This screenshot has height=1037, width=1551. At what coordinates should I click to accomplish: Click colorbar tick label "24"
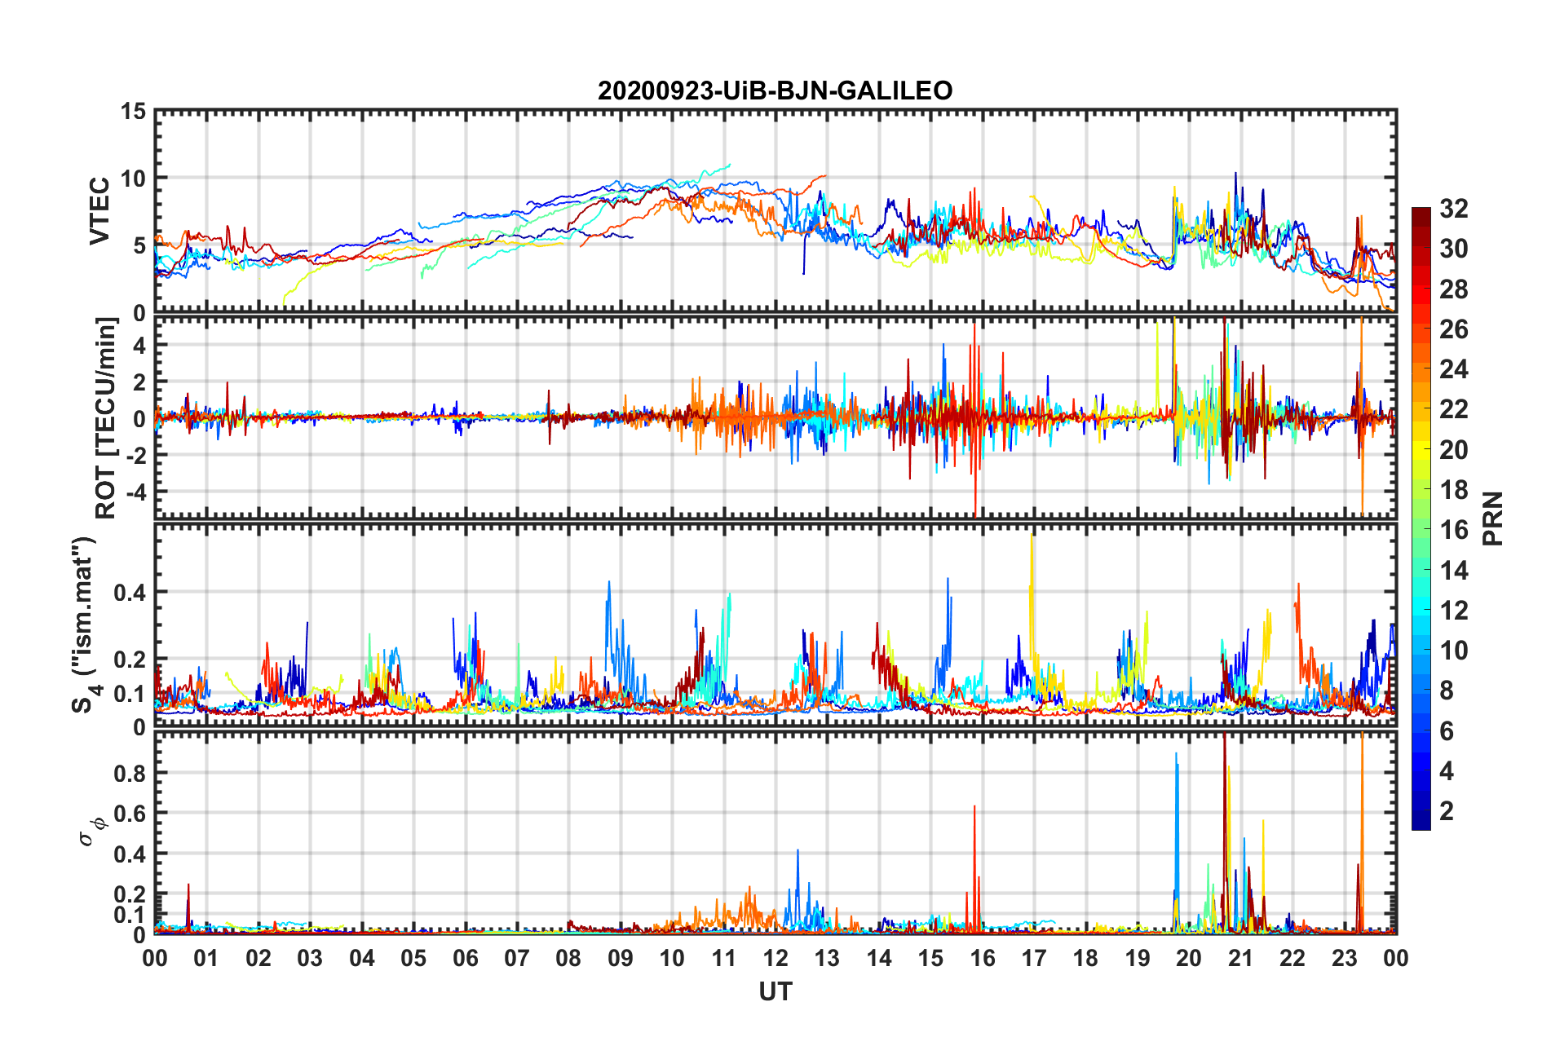pyautogui.click(x=1454, y=369)
